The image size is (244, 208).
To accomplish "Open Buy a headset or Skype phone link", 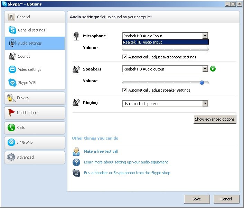I will (x=127, y=173).
